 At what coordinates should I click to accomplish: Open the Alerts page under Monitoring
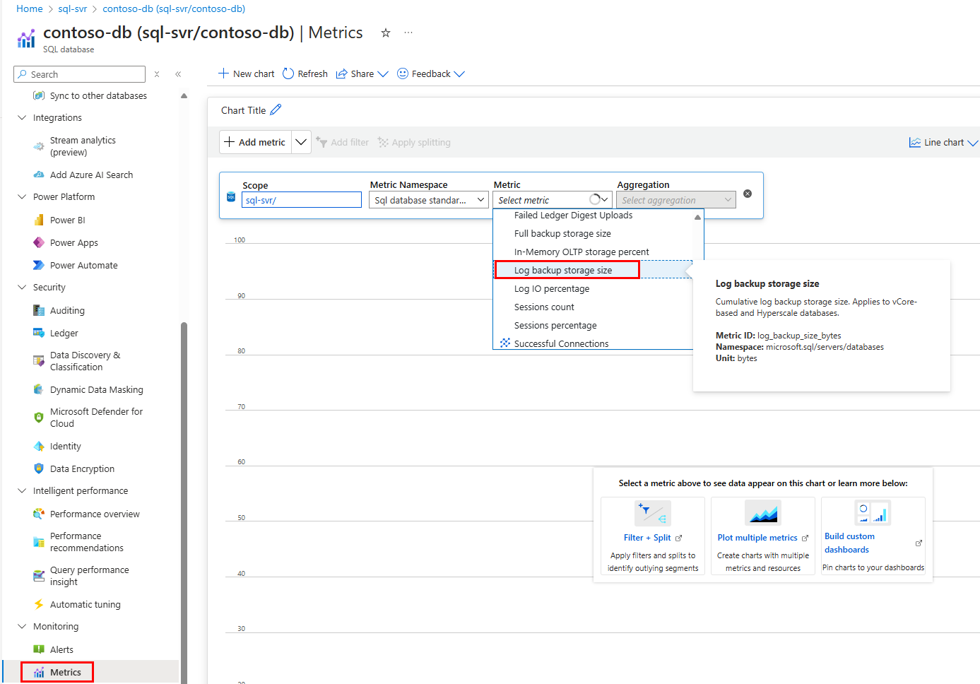61,649
